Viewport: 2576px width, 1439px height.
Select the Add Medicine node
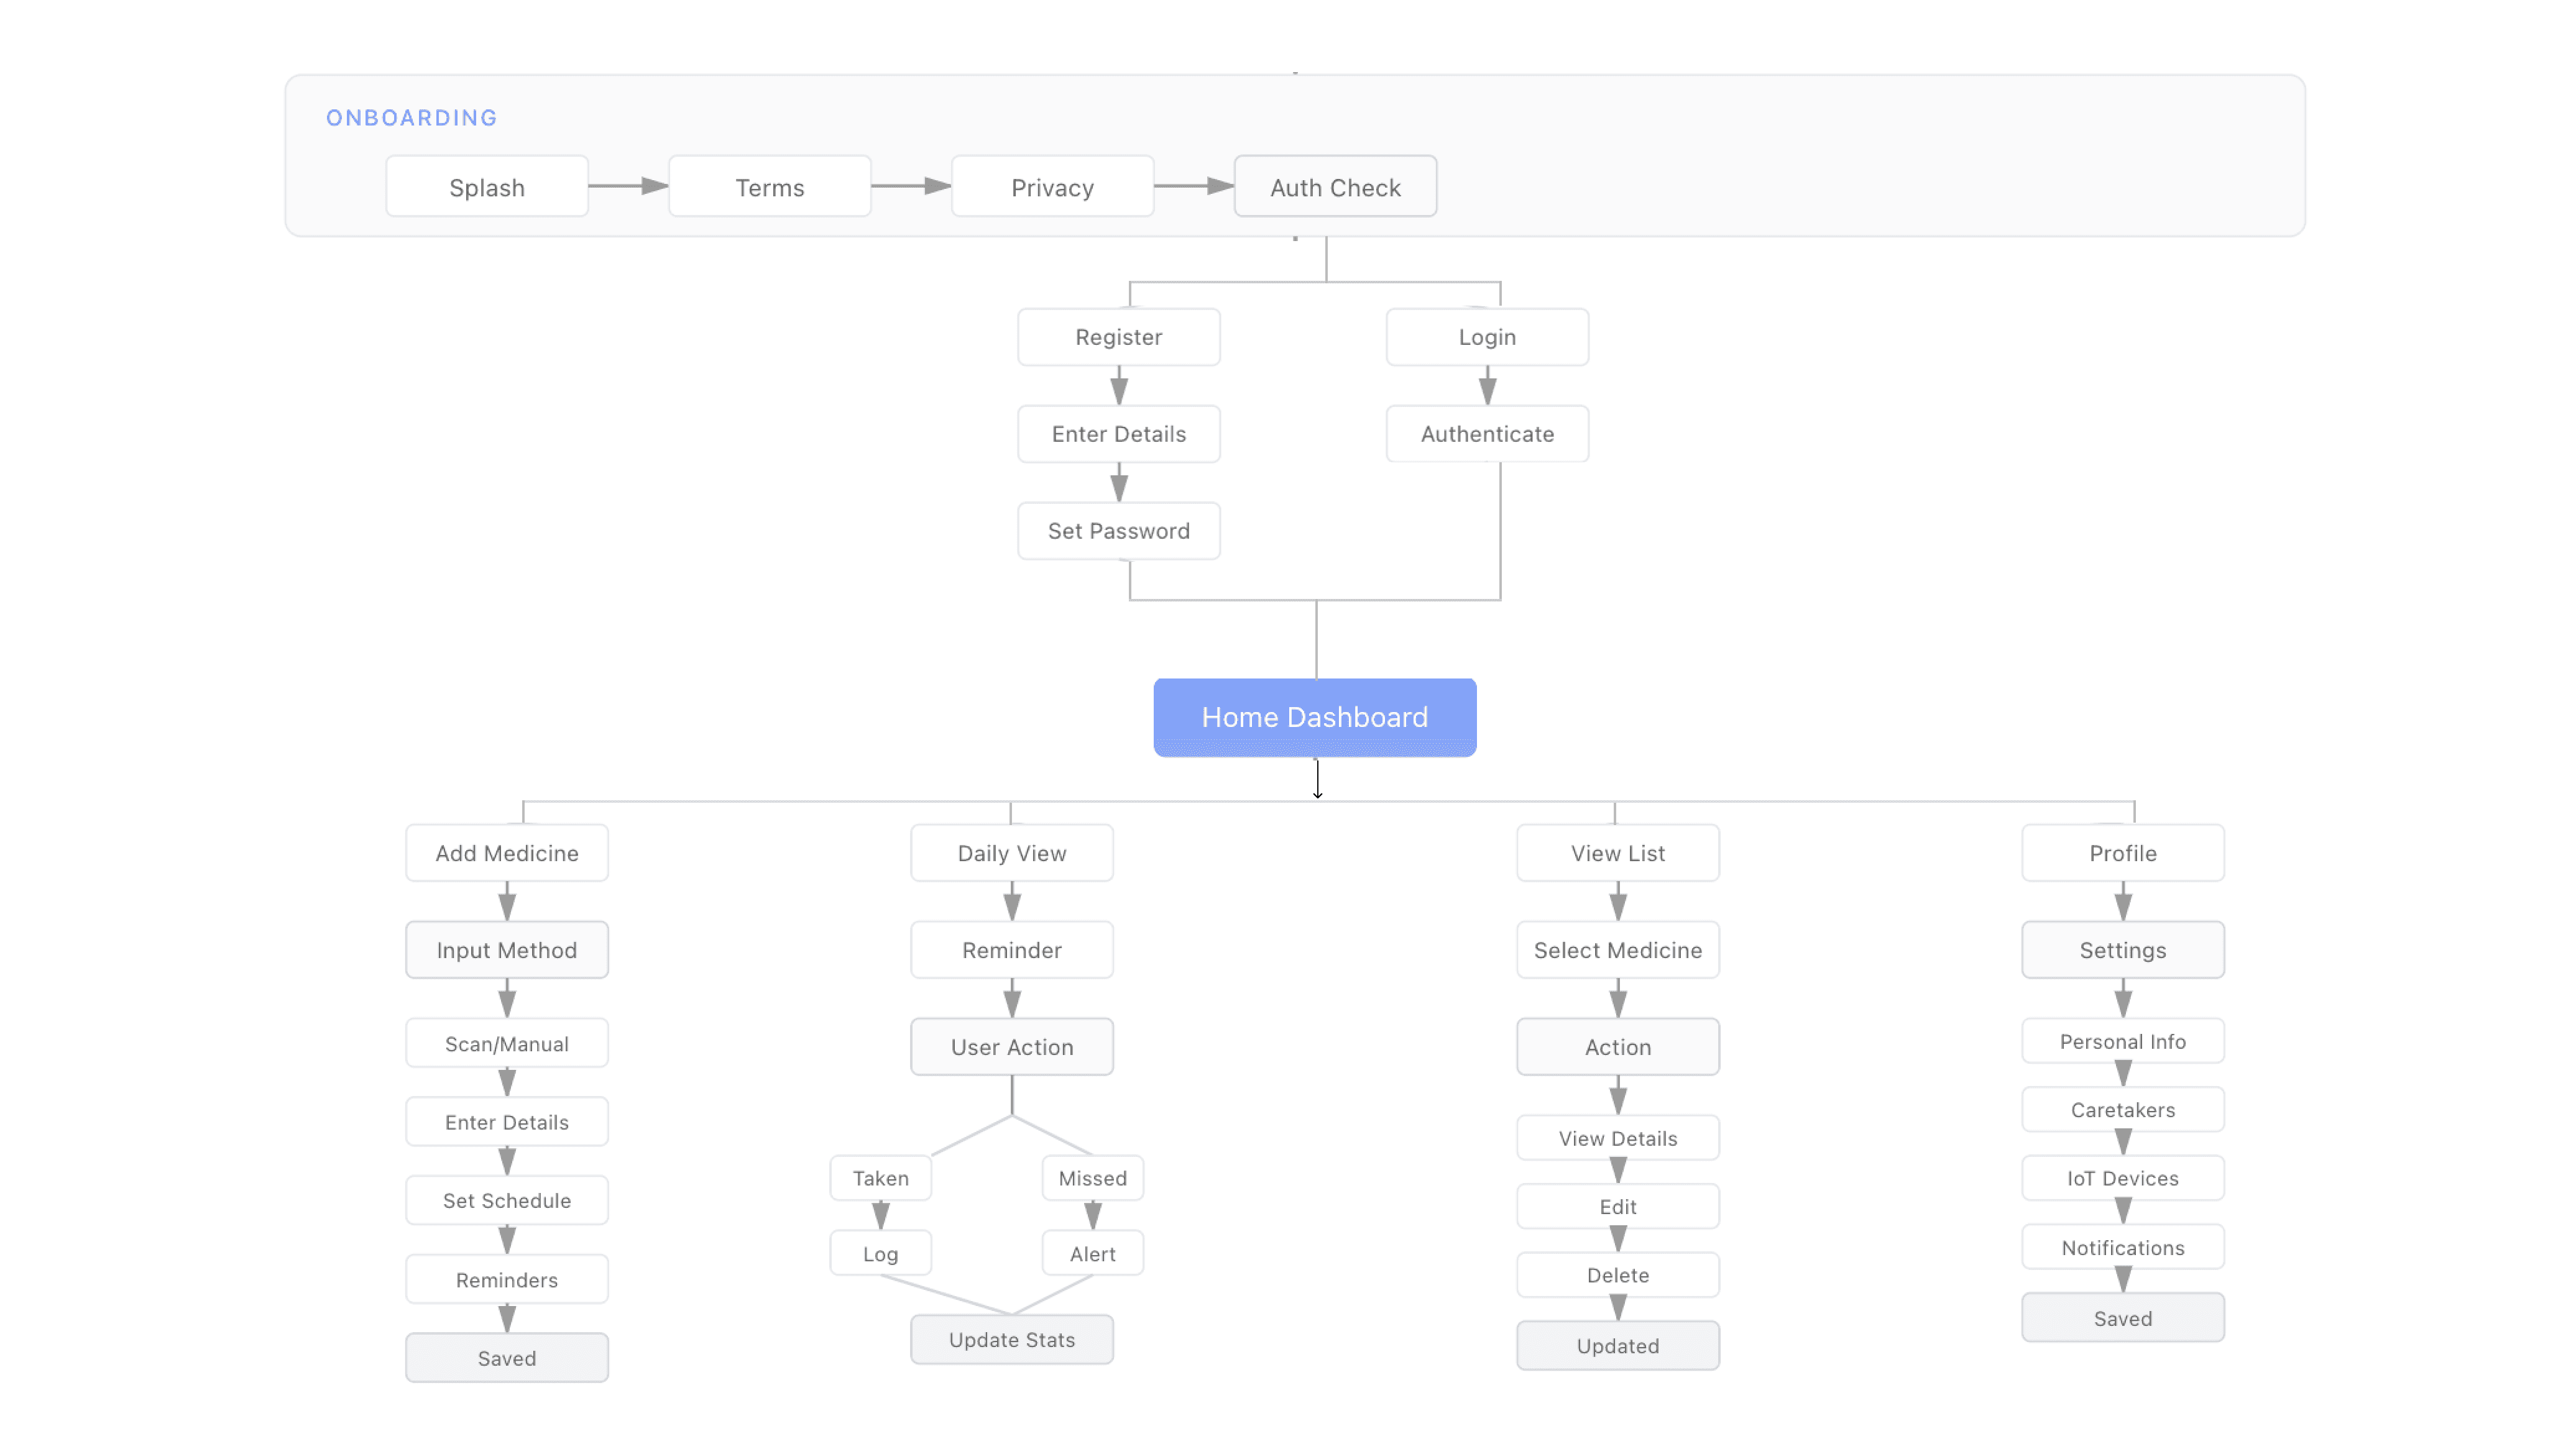pos(507,852)
